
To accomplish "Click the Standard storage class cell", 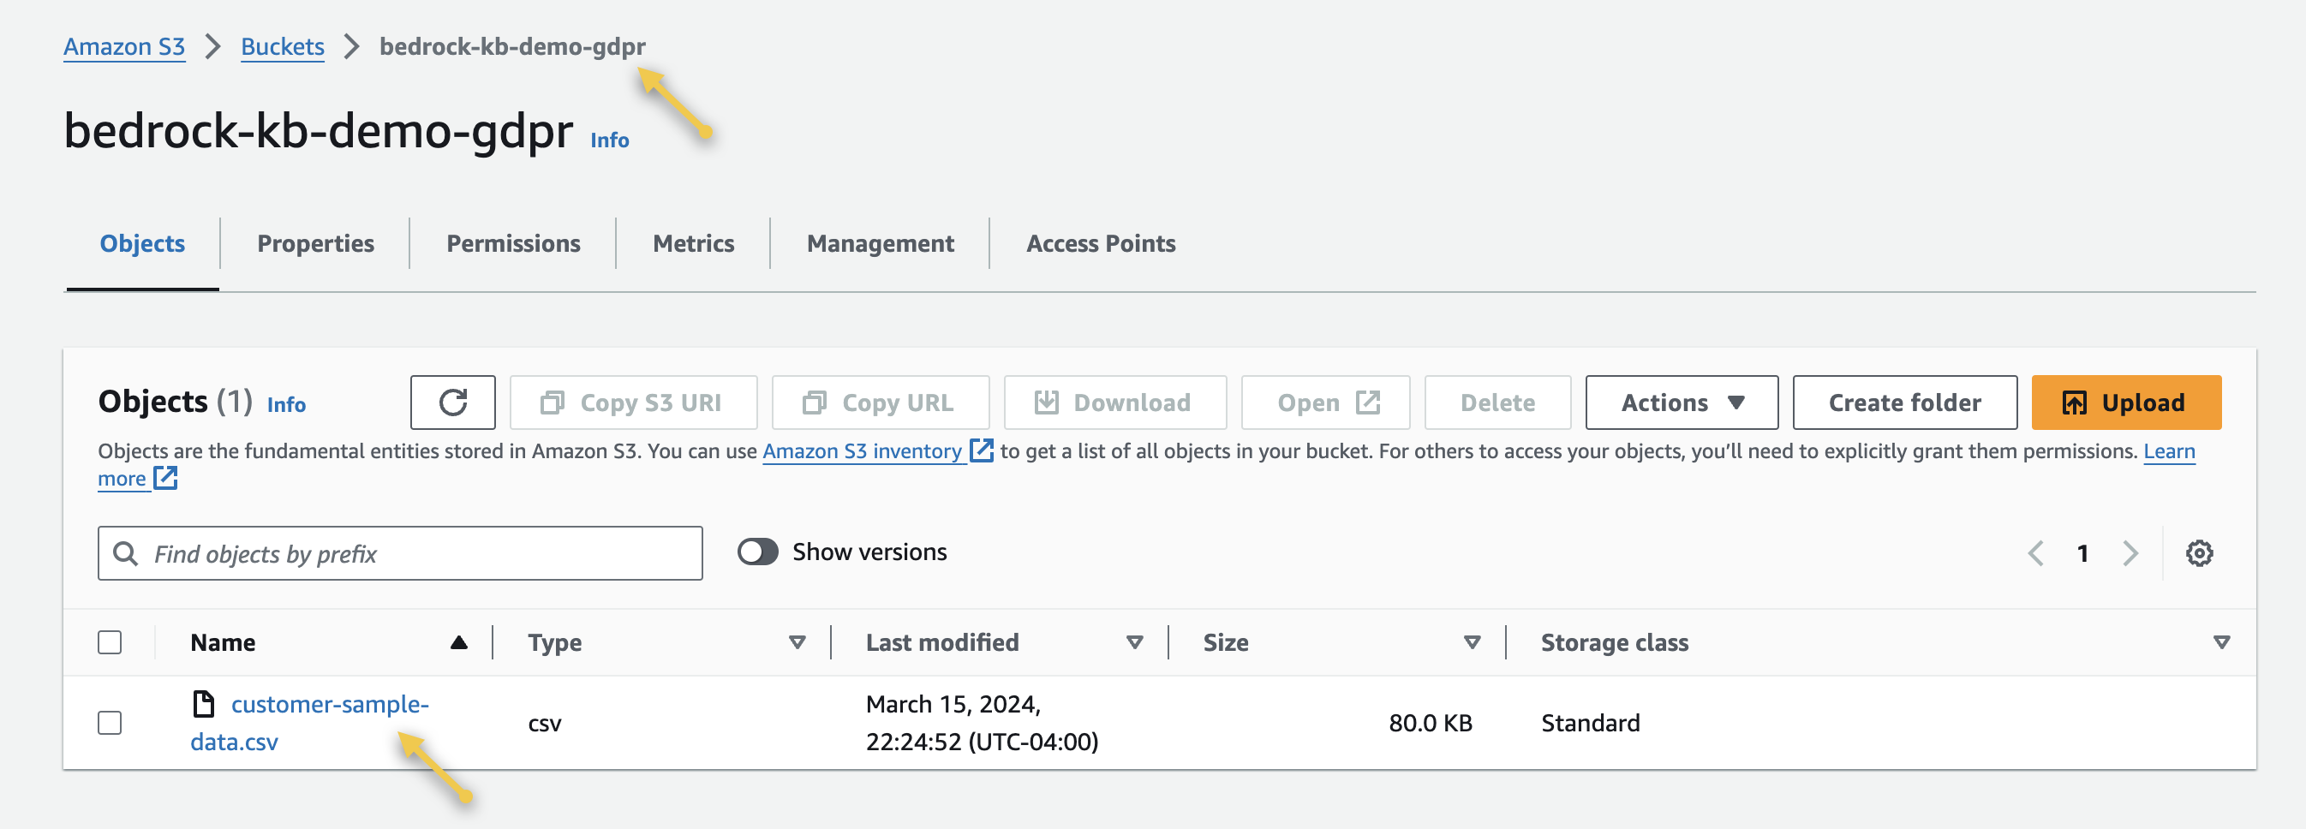I will pos(1591,724).
